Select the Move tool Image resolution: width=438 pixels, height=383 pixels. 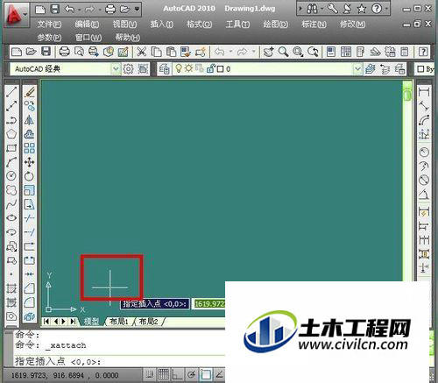coord(29,162)
